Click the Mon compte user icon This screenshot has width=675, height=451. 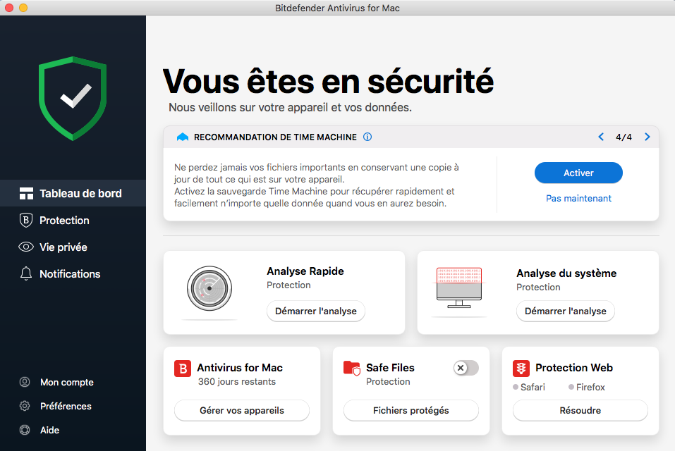[25, 382]
